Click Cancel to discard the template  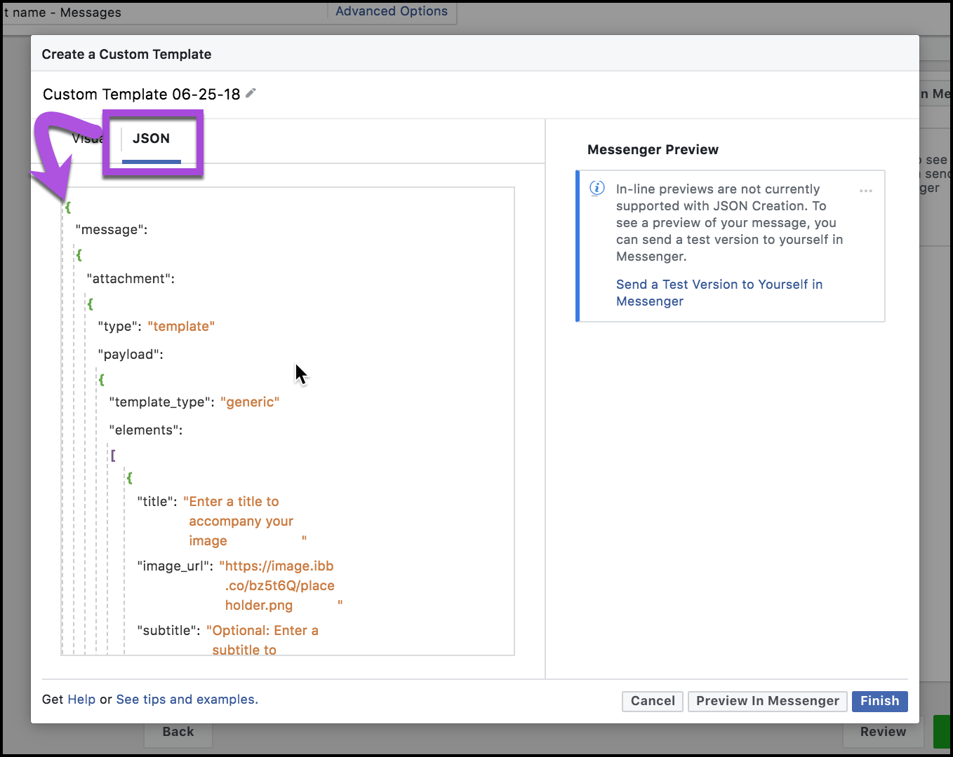pyautogui.click(x=652, y=701)
